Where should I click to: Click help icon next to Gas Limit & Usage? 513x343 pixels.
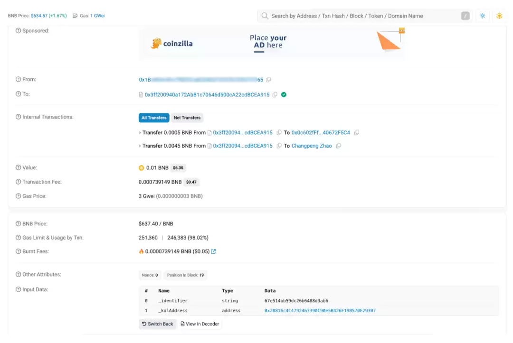click(x=19, y=238)
